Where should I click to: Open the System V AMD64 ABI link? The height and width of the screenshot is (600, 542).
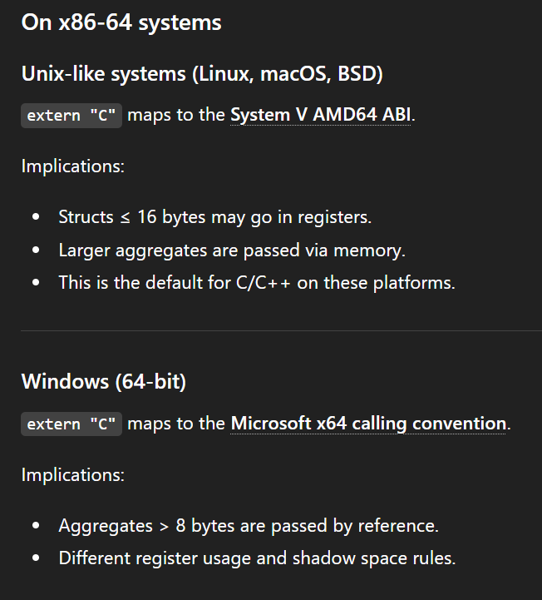[x=321, y=115]
